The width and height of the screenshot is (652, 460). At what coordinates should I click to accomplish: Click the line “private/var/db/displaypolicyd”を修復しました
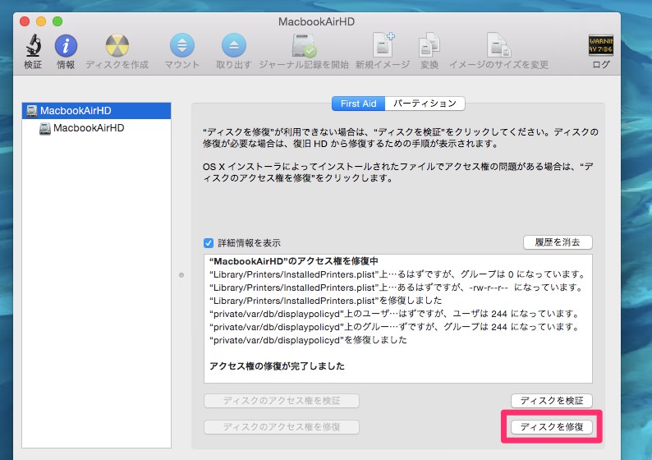coord(308,340)
